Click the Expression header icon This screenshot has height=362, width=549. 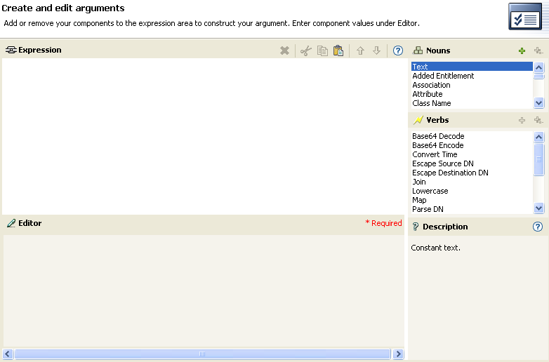pos(11,50)
